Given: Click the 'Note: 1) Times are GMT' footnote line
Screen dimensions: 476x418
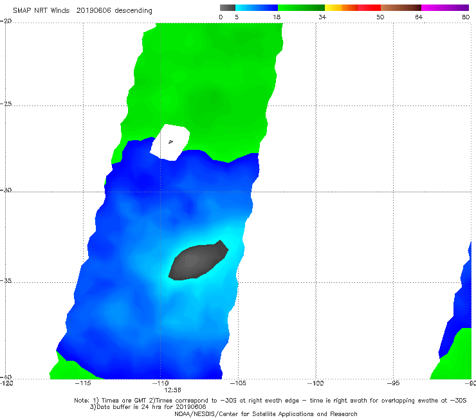Looking at the screenshot, I should tap(270, 401).
